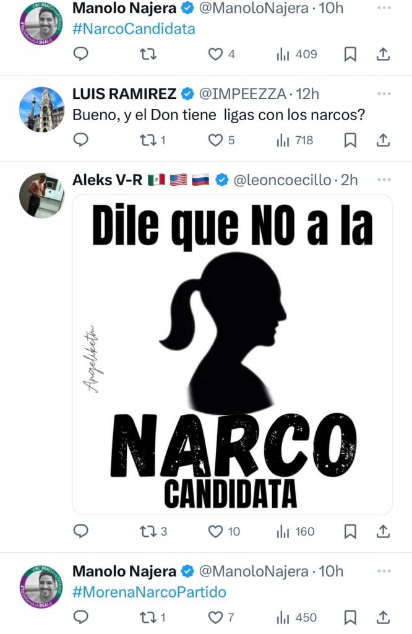412x634 pixels.
Task: Bookmark the #MorenaNarcoPartido tweet
Action: pos(350,617)
